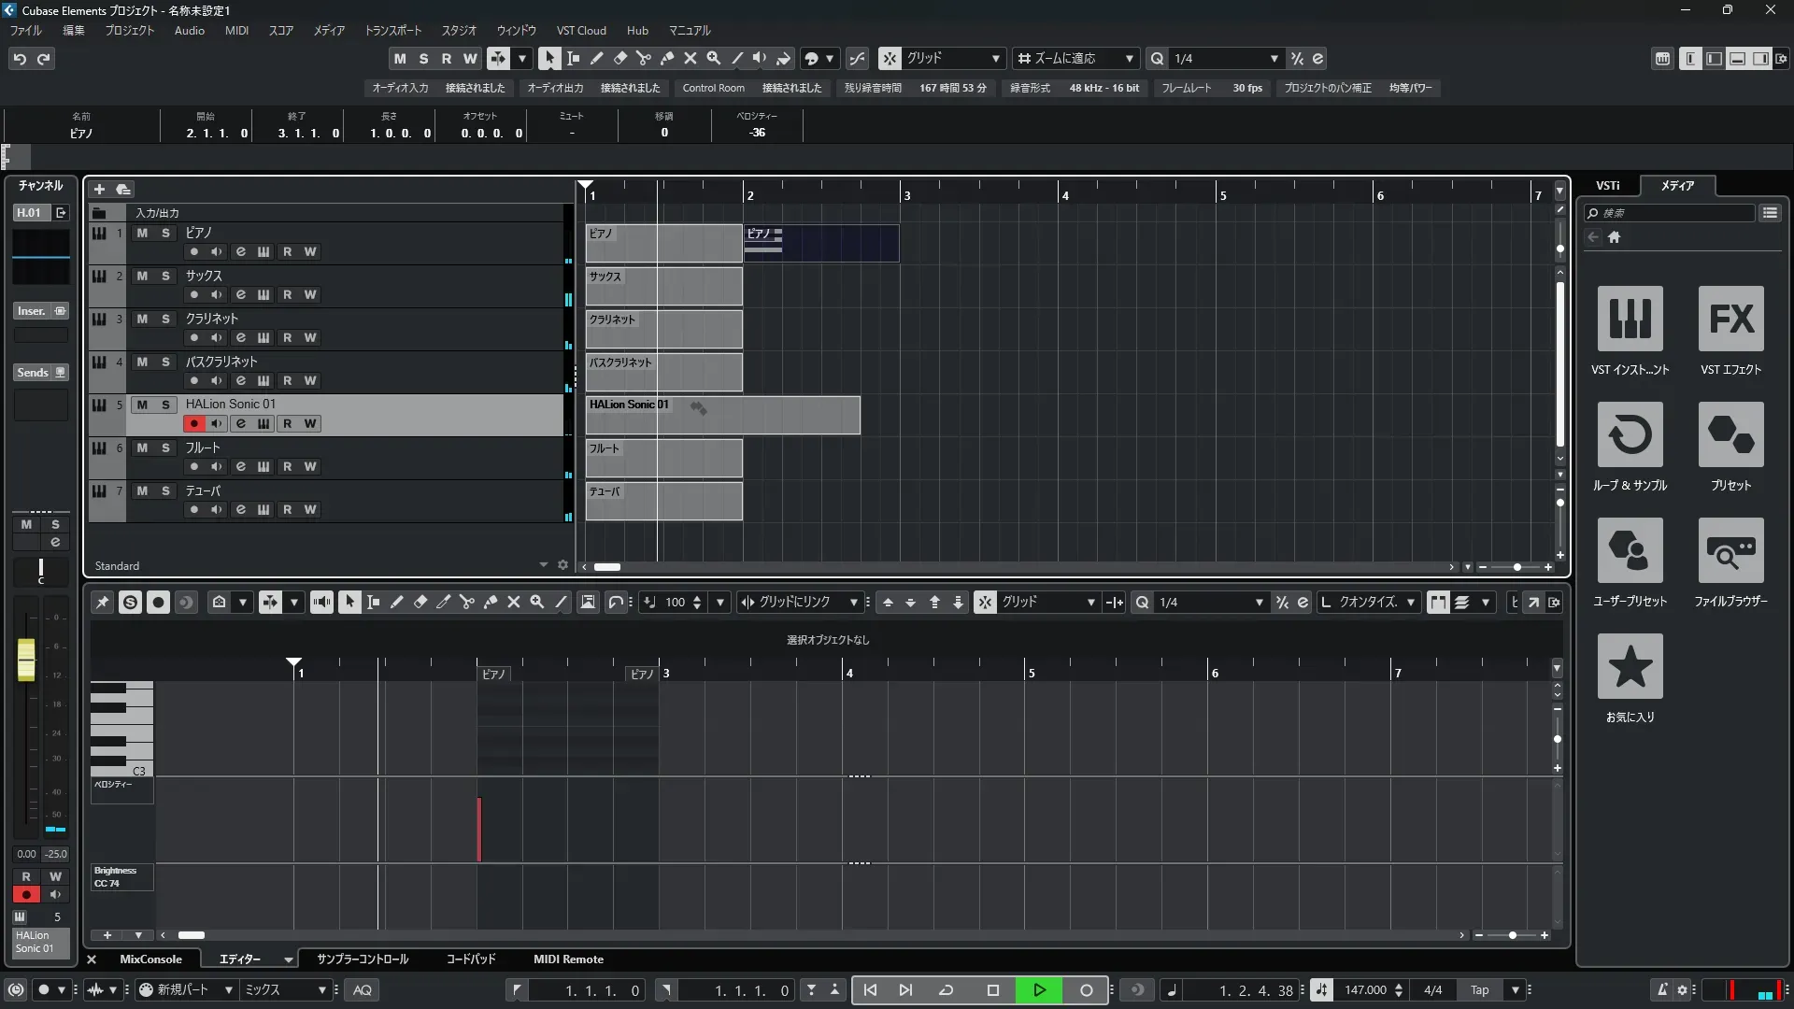The height and width of the screenshot is (1009, 1794).
Task: Click the Tap tempo button
Action: point(1479,990)
